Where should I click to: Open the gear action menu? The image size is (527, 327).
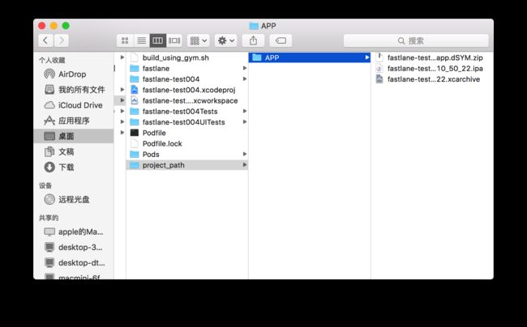tap(226, 40)
